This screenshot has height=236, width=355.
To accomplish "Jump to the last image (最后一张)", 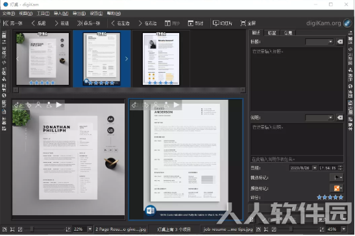I will point(88,23).
